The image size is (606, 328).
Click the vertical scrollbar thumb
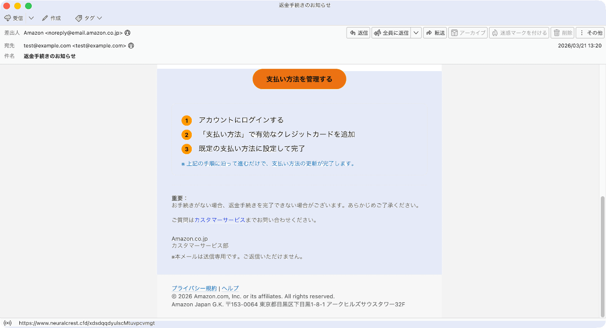[602, 256]
